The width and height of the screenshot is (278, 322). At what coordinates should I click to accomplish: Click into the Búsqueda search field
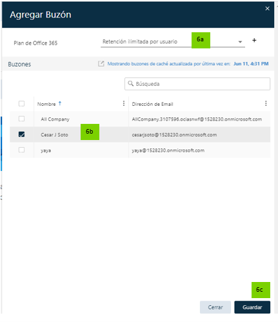(x=197, y=84)
